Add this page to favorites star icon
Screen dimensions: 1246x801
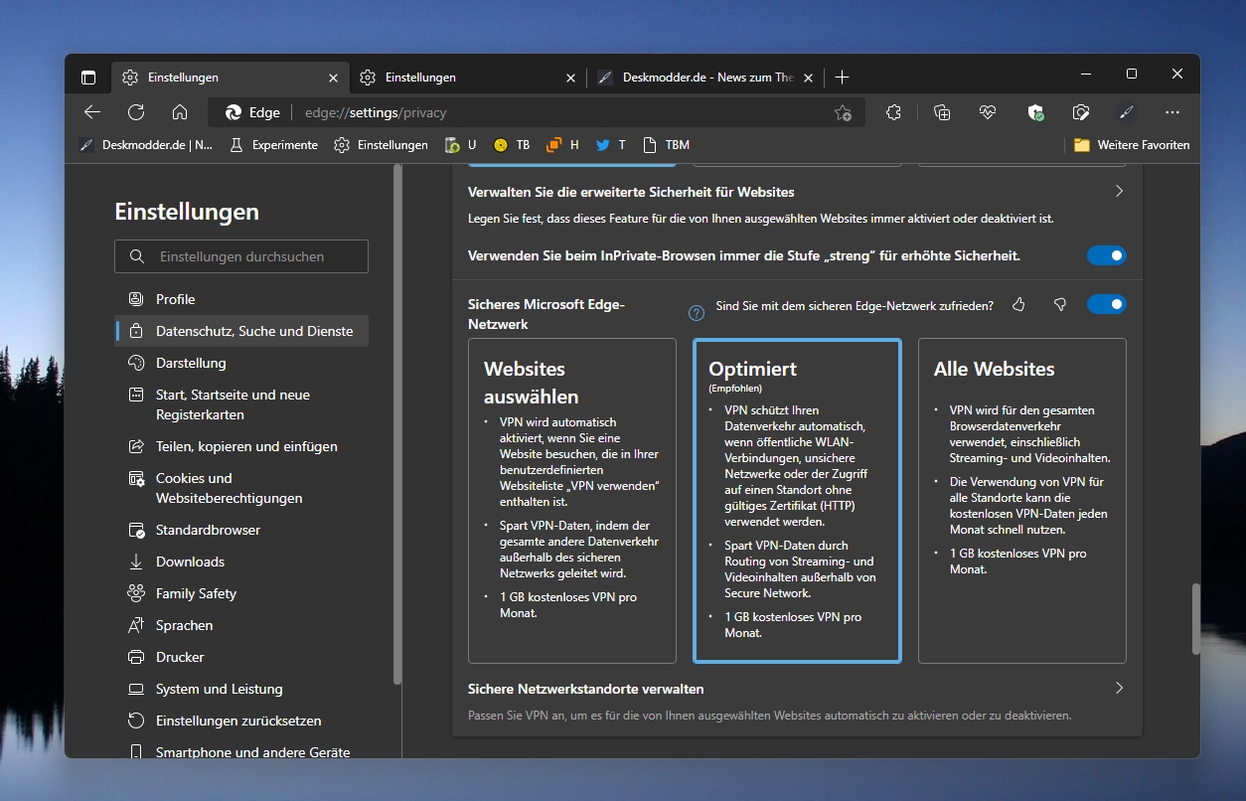[843, 113]
